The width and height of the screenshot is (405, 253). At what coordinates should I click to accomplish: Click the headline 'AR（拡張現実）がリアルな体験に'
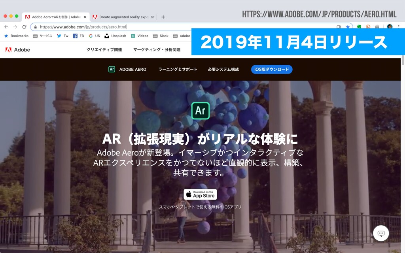[200, 139]
